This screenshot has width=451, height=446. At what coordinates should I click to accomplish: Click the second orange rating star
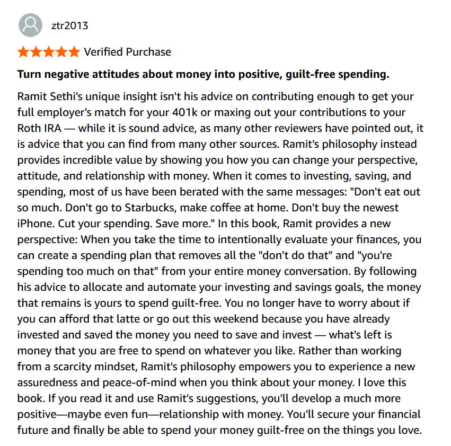(x=37, y=52)
